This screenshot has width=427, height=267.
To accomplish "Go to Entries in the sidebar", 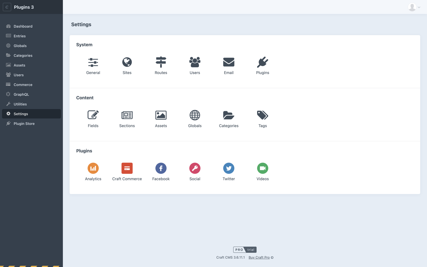I will click(19, 36).
